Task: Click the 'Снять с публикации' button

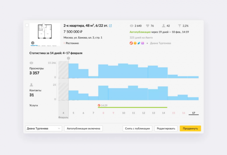Action: pos(138,128)
